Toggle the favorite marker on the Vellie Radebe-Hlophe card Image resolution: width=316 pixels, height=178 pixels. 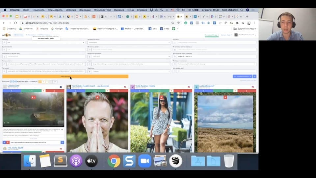tap(171, 91)
